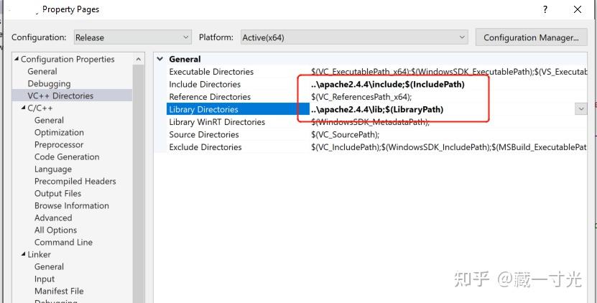Viewport: 597px width, 303px height.
Task: Collapse the Linker tree node
Action: (24, 254)
